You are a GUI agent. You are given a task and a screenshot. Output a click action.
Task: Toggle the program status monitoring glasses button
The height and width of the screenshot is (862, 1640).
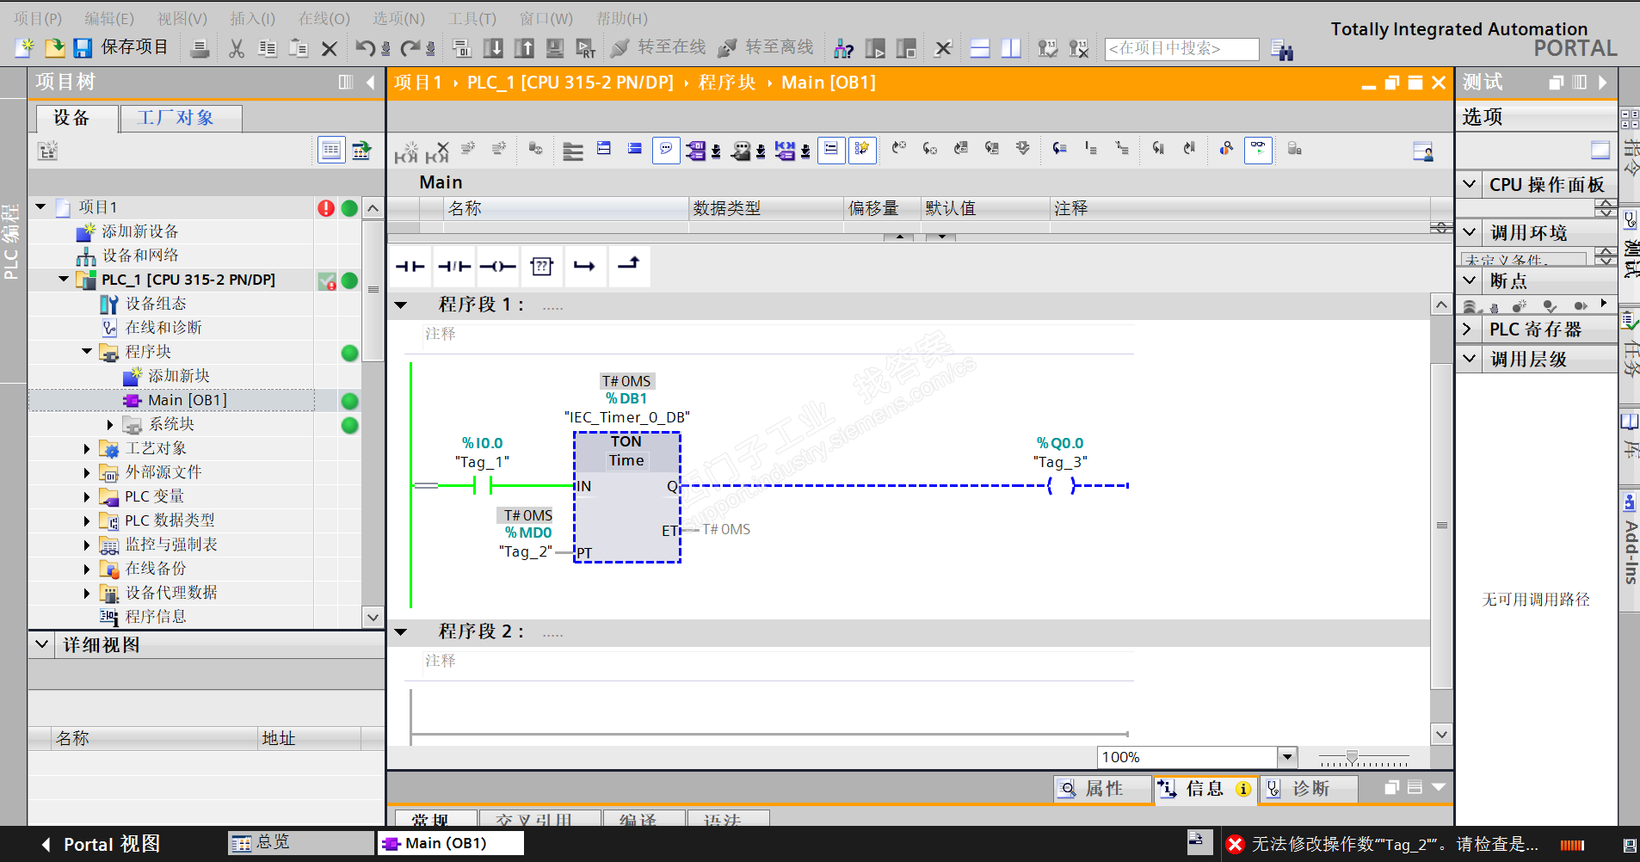click(1258, 151)
